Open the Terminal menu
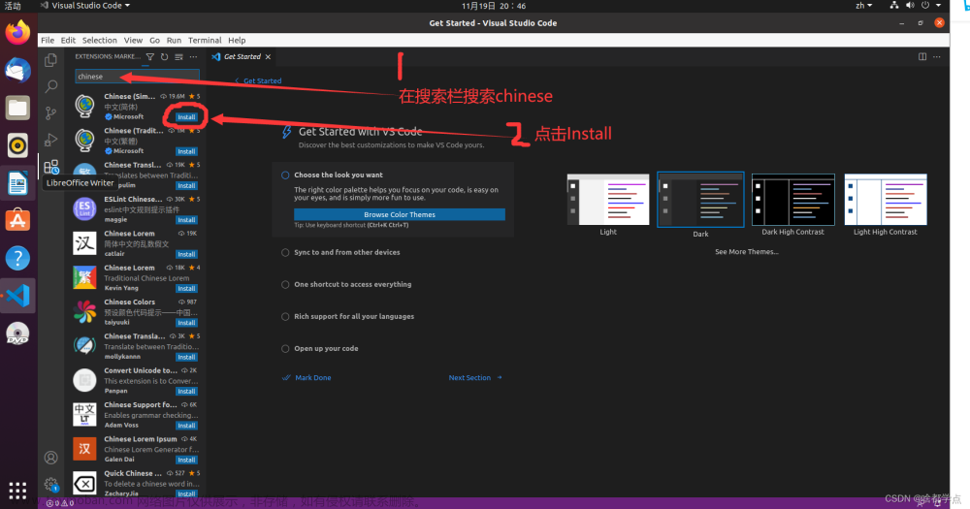970x509 pixels. 205,40
